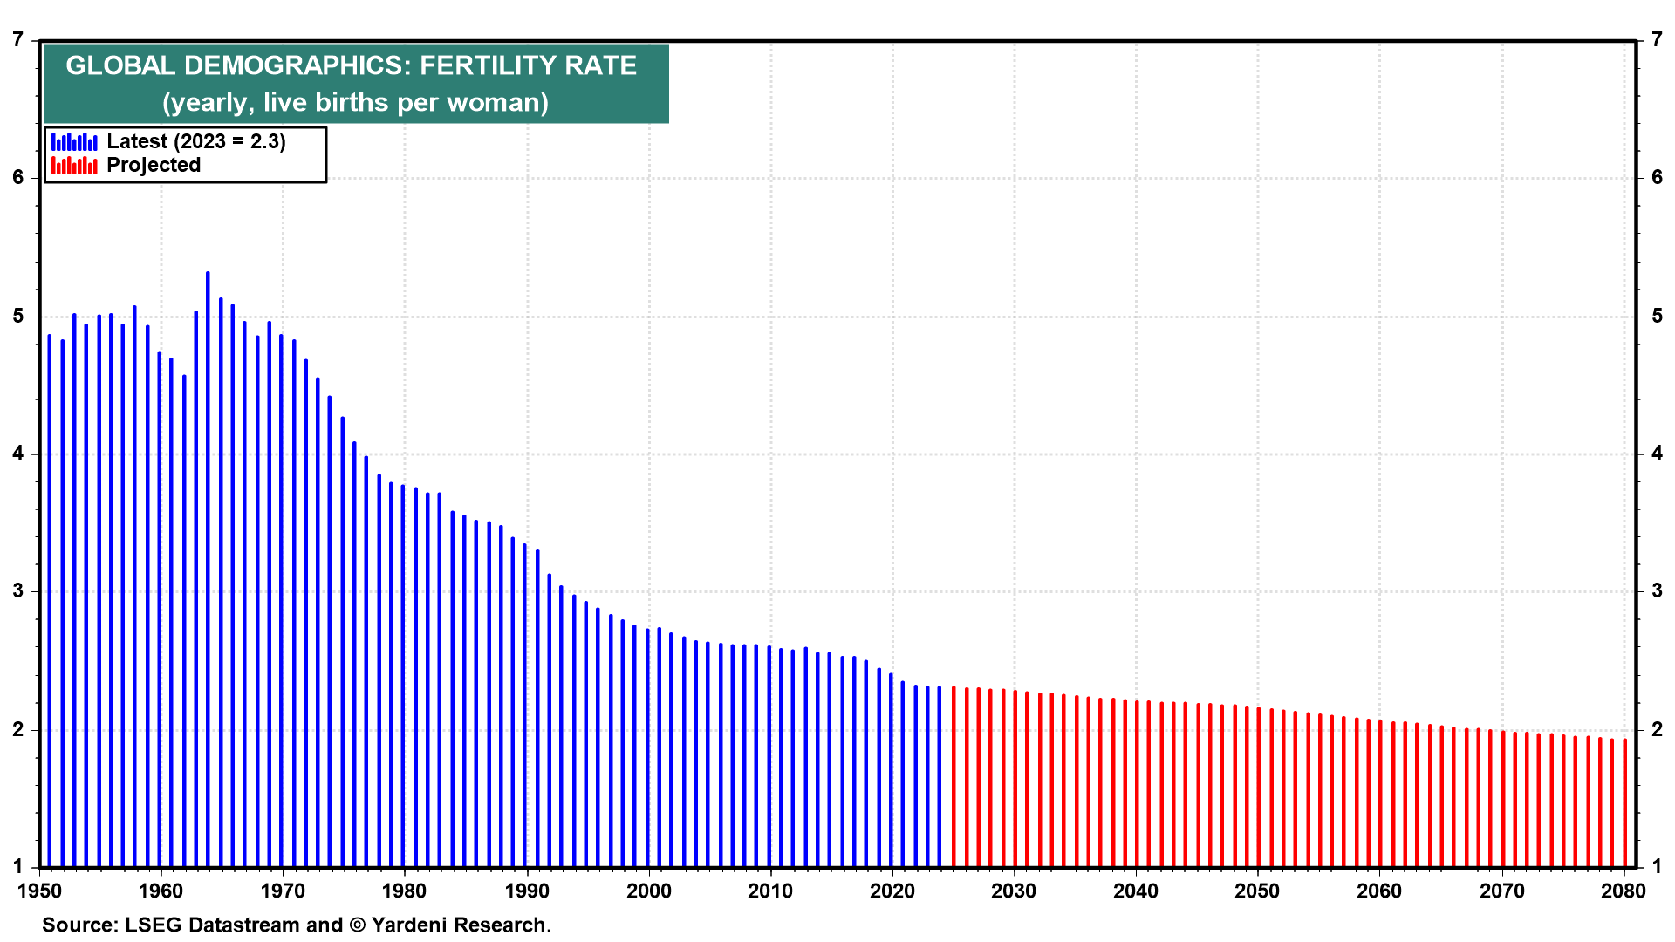Click the left y-axis label 5
This screenshot has height=942, width=1675.
[x=18, y=316]
